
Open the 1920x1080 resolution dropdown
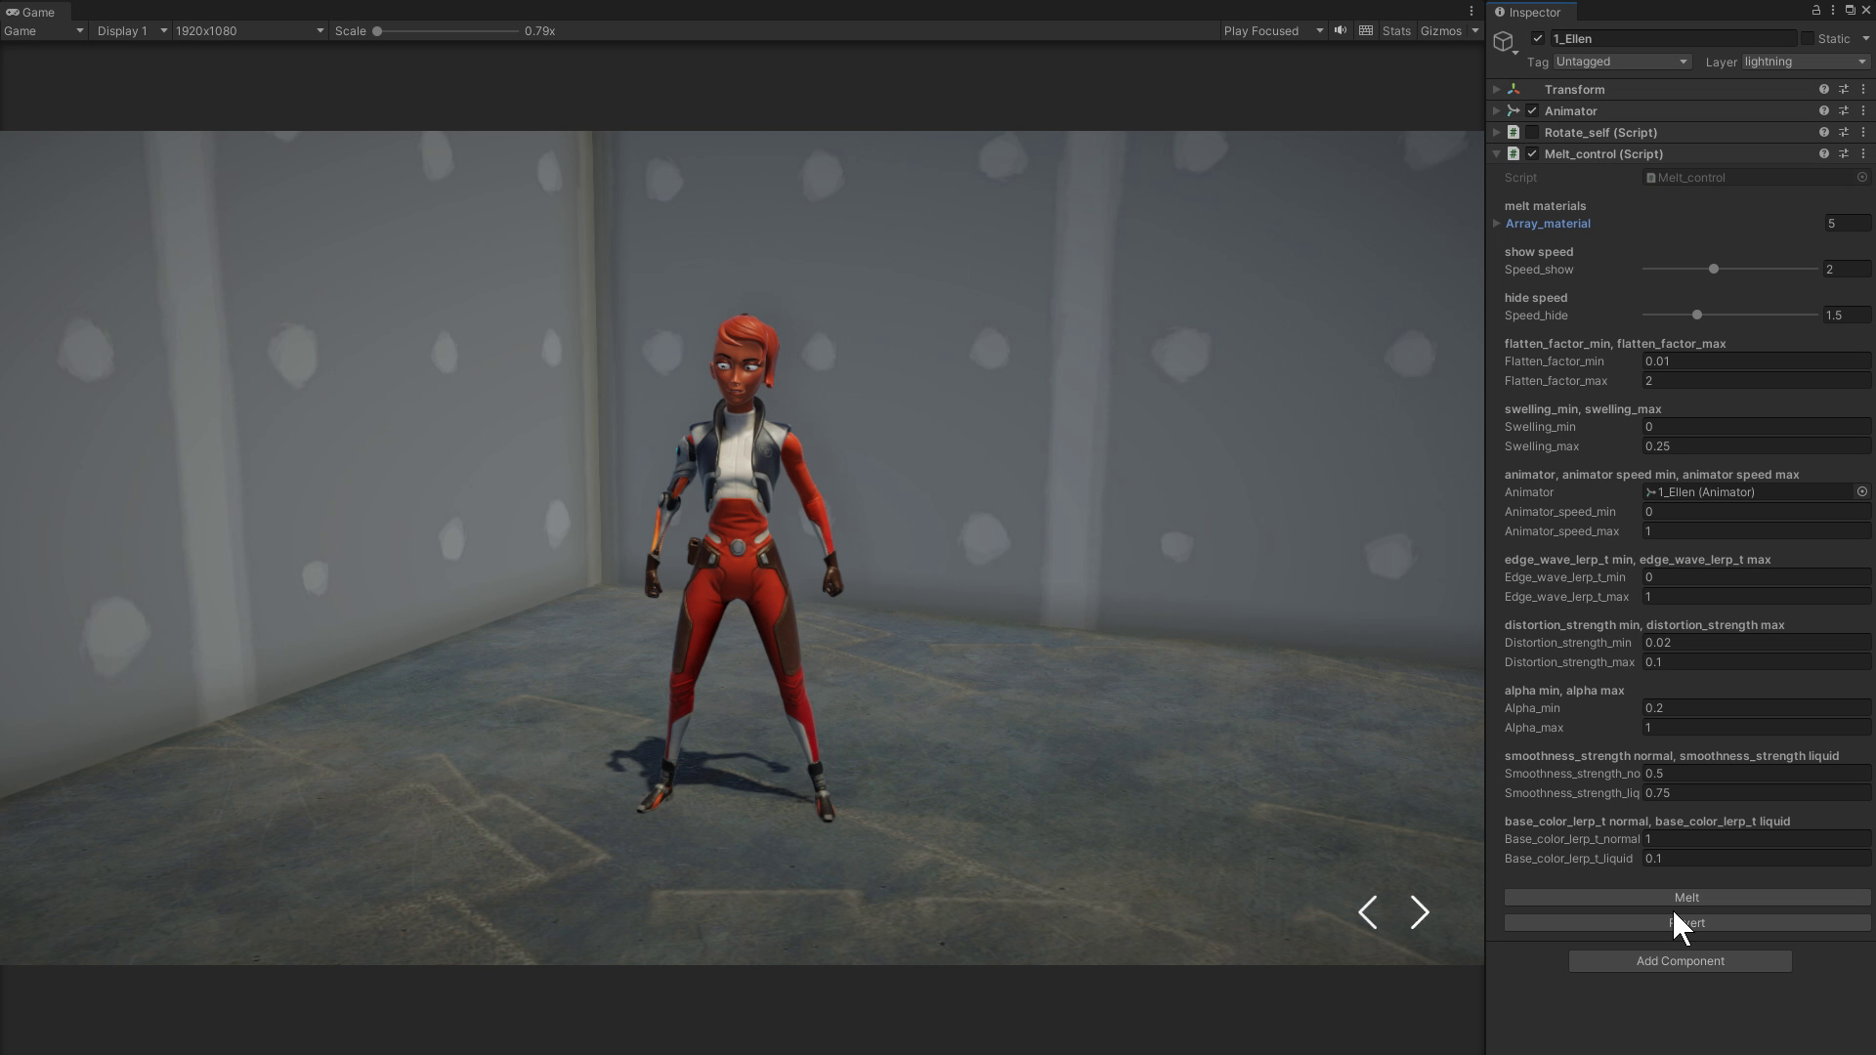[249, 30]
